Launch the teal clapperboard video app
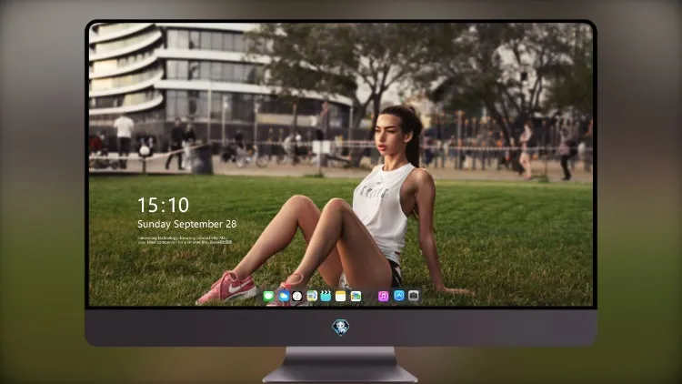The height and width of the screenshot is (384, 682). pos(326,297)
